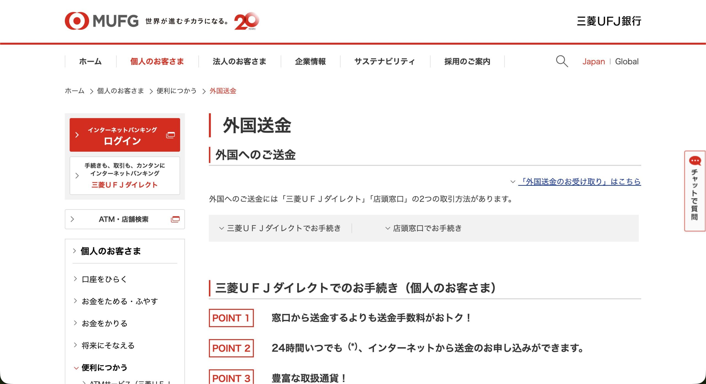This screenshot has height=384, width=706.
Task: Go to ホーム via breadcrumb
Action: tap(74, 91)
